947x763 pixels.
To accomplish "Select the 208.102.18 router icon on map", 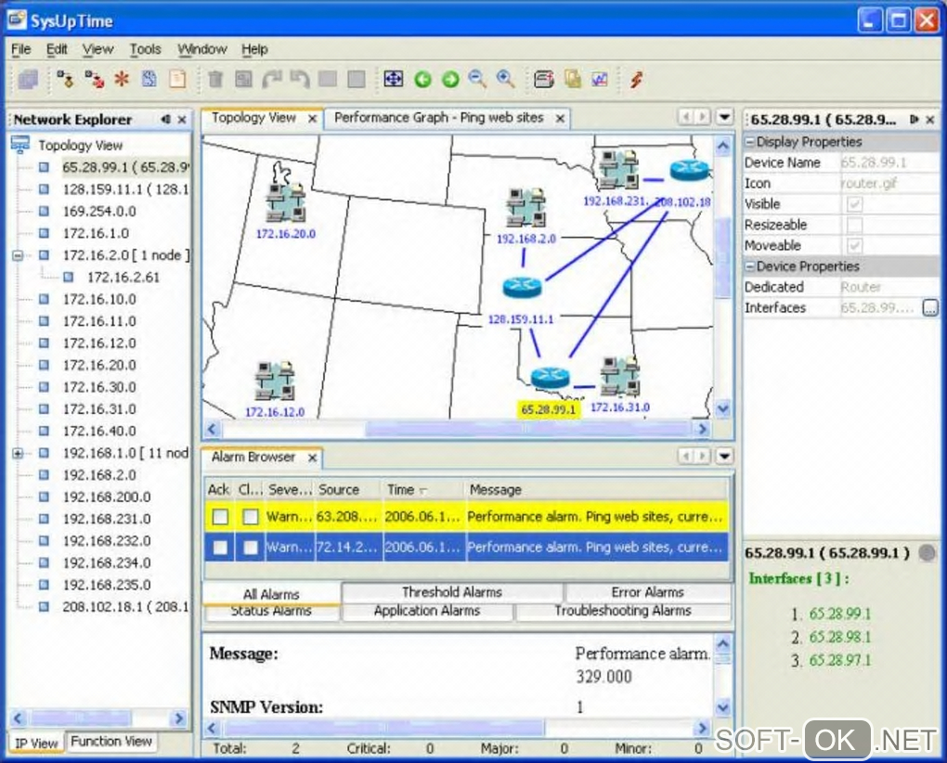I will pyautogui.click(x=689, y=170).
